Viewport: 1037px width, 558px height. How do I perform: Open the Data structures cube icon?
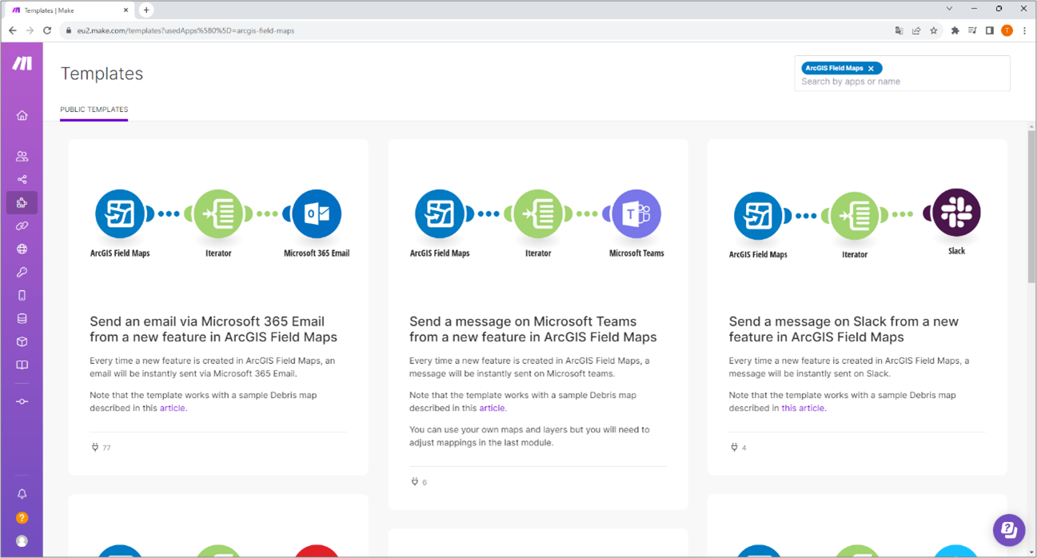tap(22, 341)
